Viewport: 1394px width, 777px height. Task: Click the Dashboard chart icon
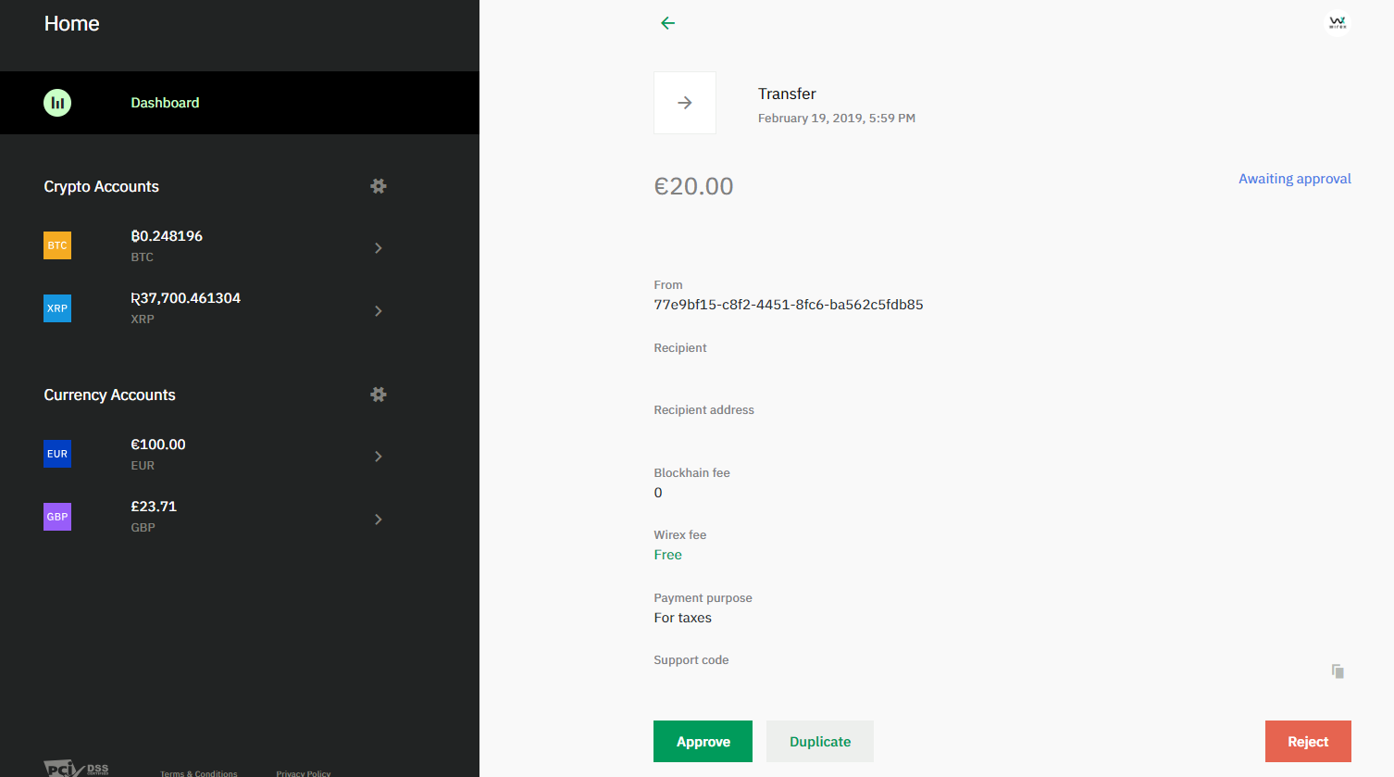tap(57, 103)
